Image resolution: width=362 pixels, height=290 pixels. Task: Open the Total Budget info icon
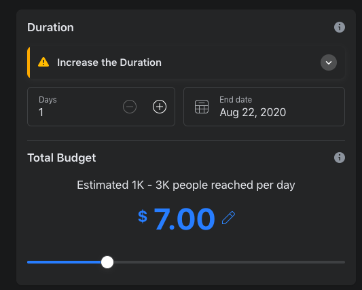340,158
